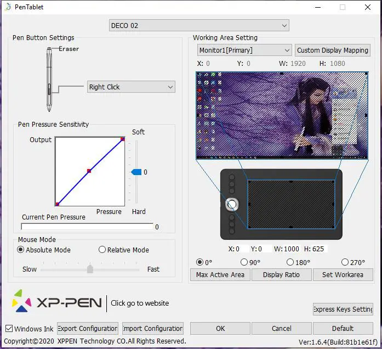Screen dimensions: 382x349
Task: Click the PenTablet title bar icon
Action: click(x=7, y=7)
